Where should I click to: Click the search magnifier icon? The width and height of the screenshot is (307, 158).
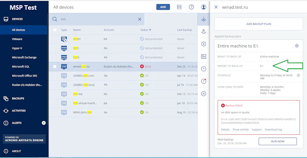pos(55,19)
